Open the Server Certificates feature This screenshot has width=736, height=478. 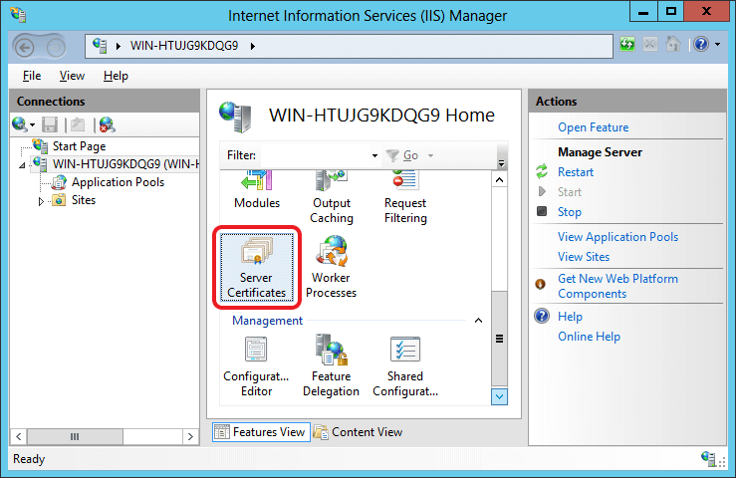(256, 267)
